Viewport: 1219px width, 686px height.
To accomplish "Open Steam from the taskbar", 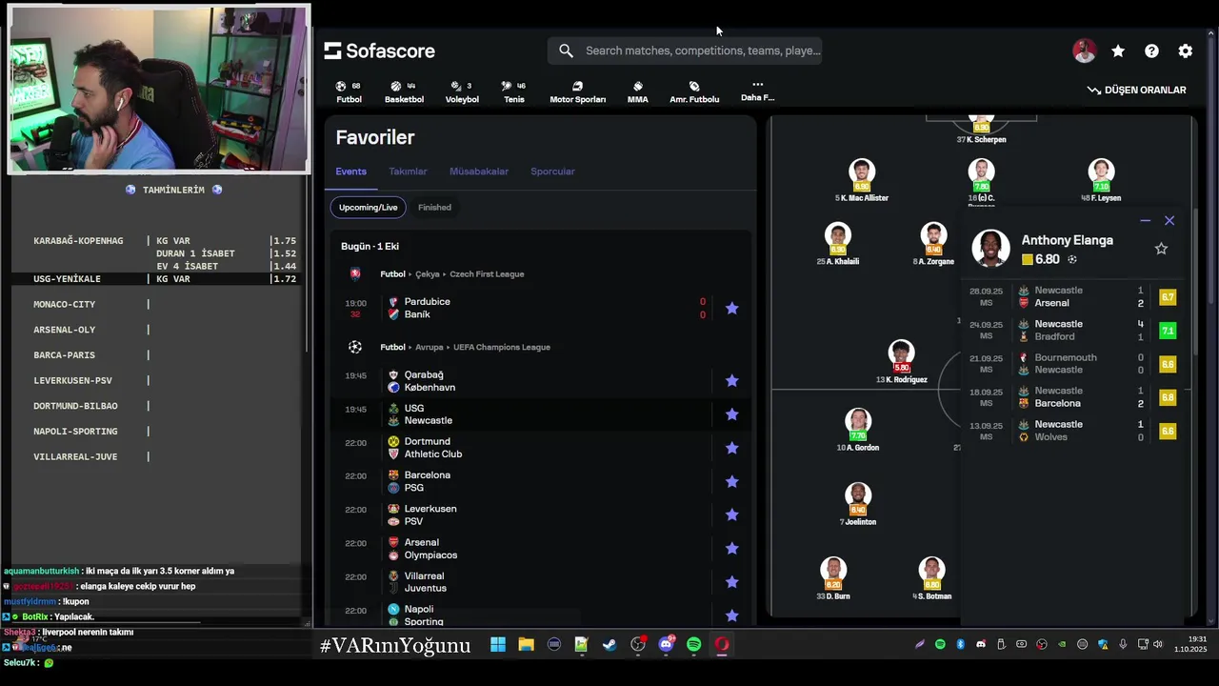I will pyautogui.click(x=609, y=645).
